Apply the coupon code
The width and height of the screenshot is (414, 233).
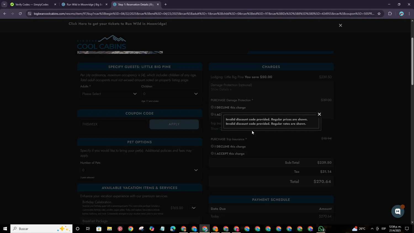pos(174,124)
